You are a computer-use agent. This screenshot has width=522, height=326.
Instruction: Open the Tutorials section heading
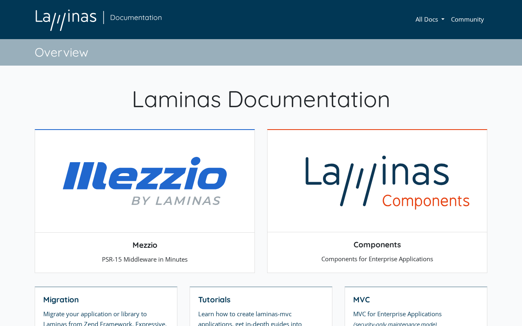click(215, 300)
